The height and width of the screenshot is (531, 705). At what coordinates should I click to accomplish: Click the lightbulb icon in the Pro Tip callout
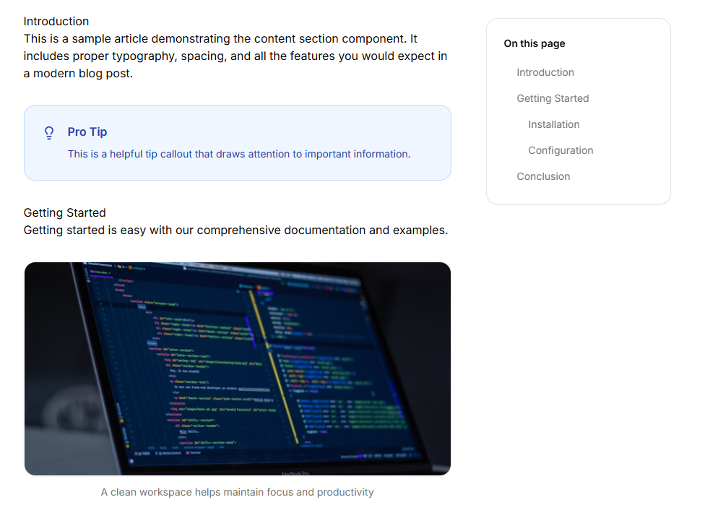[49, 133]
